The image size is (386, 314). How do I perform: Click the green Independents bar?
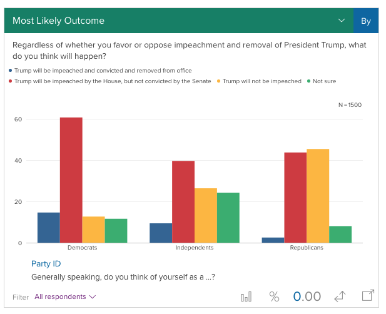tap(228, 218)
